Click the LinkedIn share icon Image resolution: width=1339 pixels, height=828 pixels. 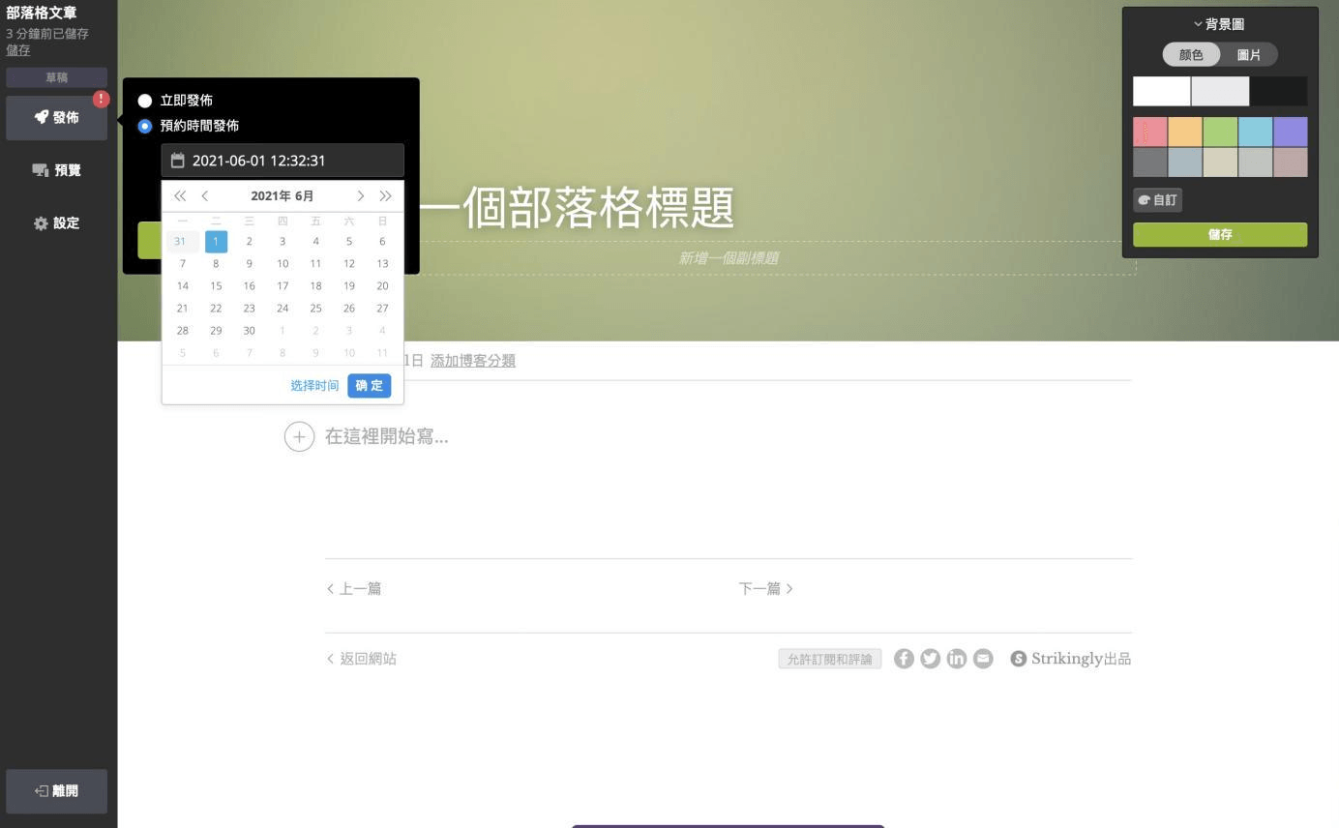click(x=956, y=659)
